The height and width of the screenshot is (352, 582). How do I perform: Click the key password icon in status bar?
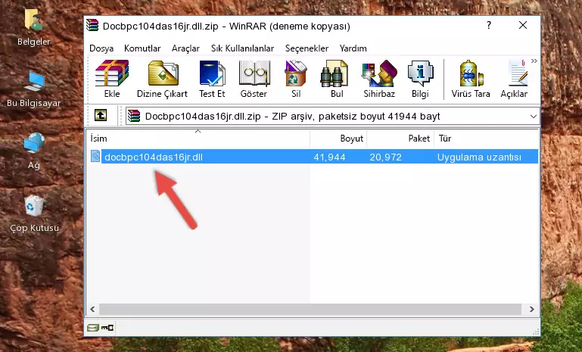coord(107,328)
